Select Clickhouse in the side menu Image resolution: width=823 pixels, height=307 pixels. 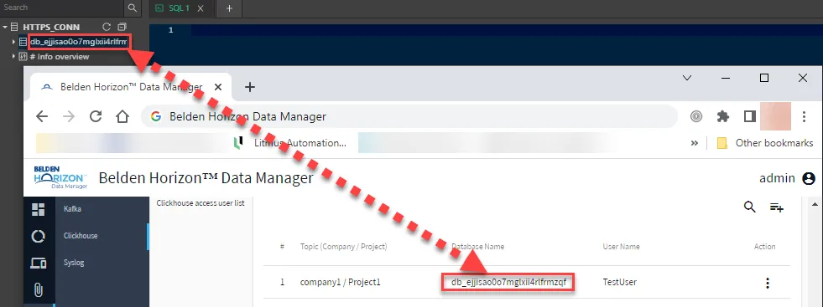pos(81,236)
